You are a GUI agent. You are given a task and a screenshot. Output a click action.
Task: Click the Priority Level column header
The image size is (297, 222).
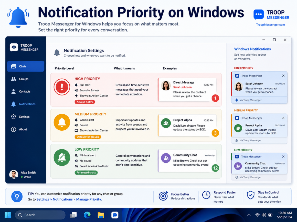65,68
